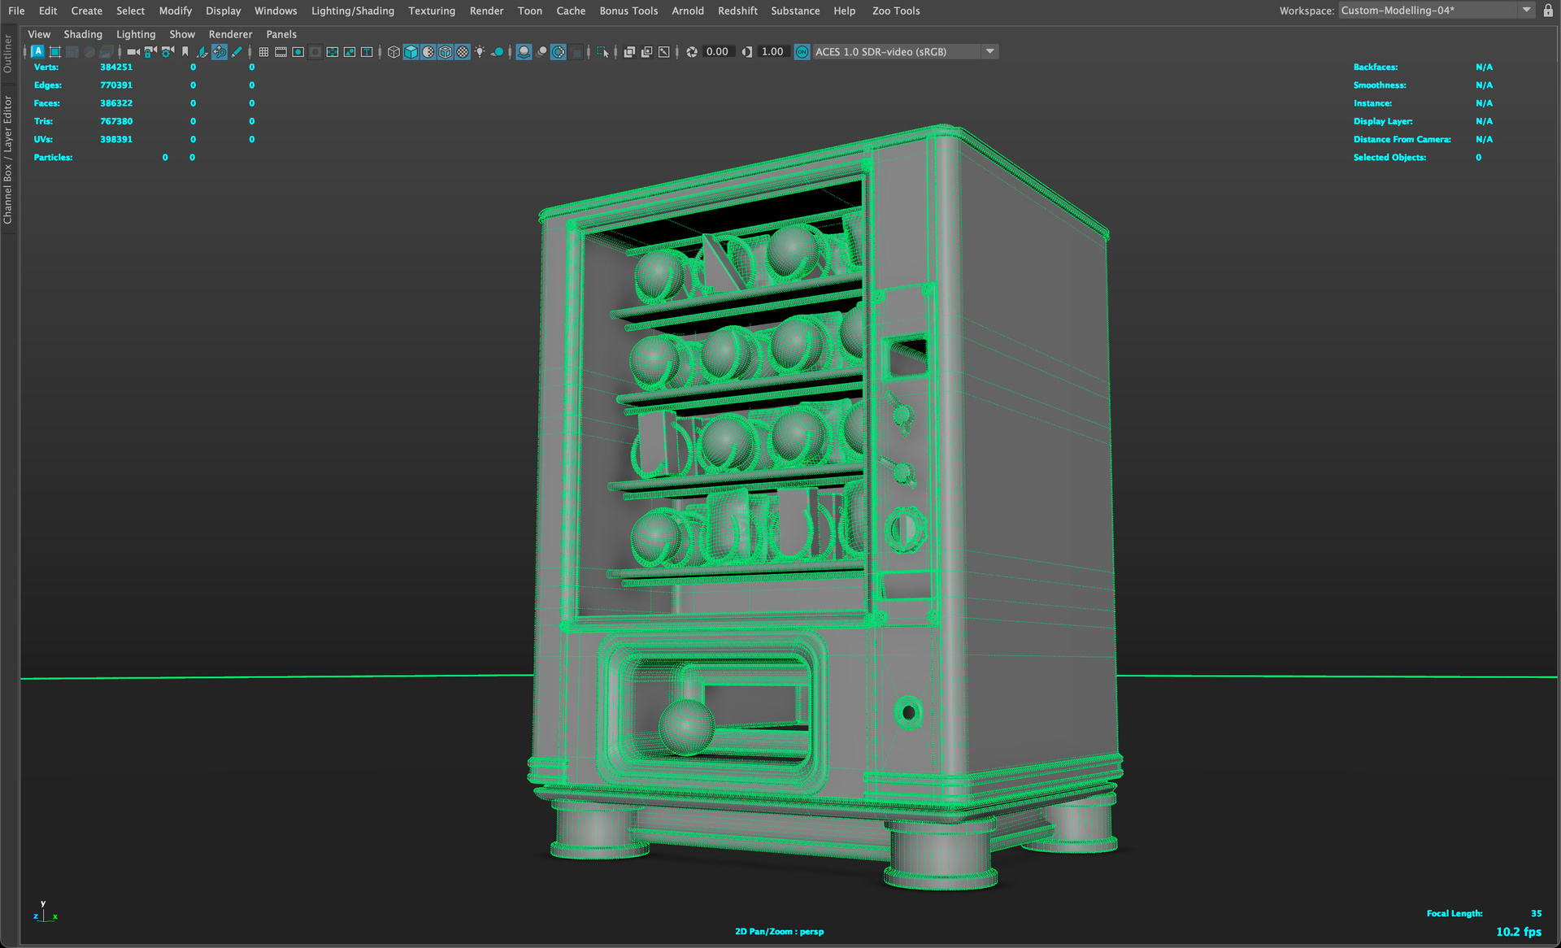The height and width of the screenshot is (948, 1561).
Task: Open the Edit menu
Action: point(48,11)
